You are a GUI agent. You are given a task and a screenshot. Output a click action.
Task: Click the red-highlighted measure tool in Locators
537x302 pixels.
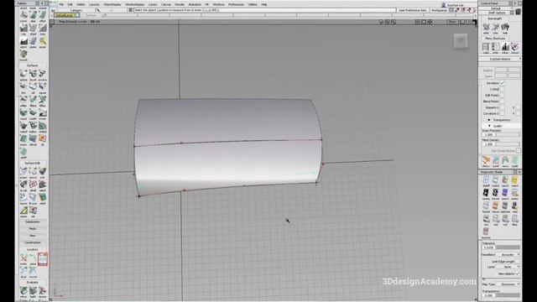click(43, 259)
